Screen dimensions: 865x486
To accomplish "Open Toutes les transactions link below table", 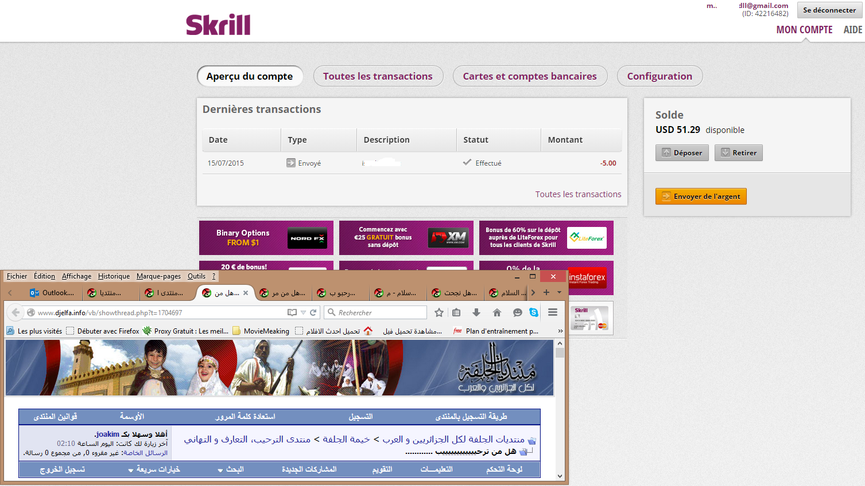I will coord(578,194).
